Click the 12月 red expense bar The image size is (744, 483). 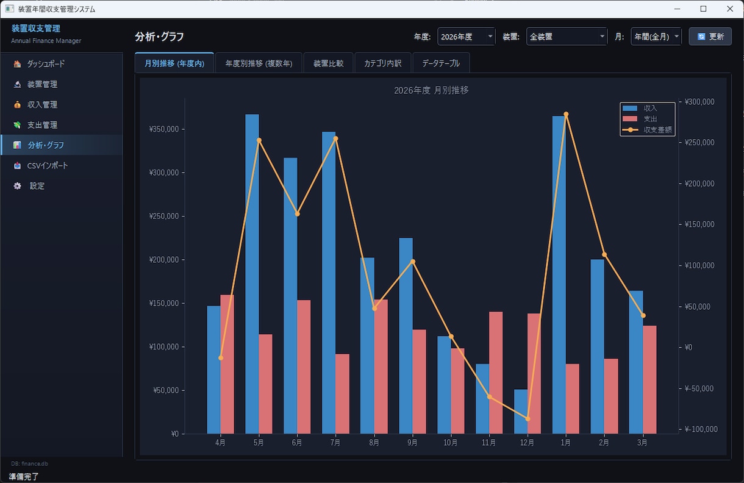534,373
